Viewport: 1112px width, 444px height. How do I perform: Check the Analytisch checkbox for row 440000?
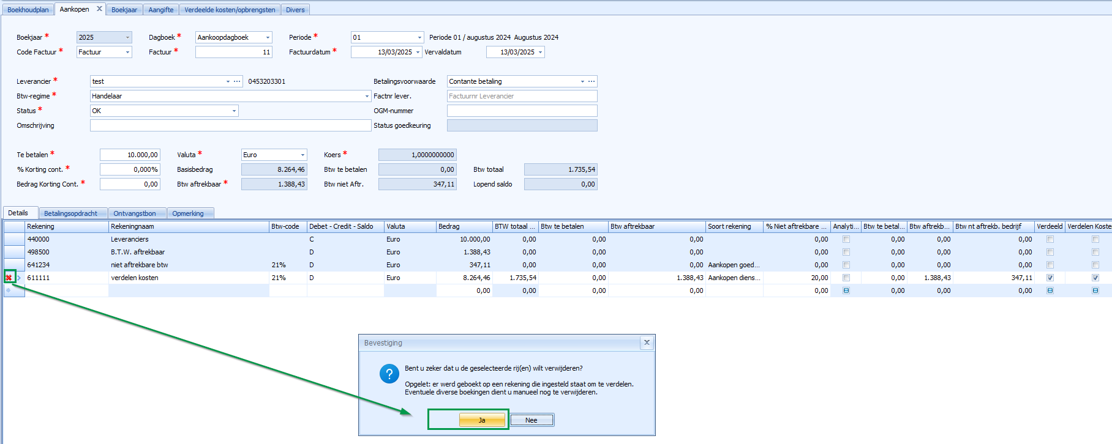pos(846,239)
